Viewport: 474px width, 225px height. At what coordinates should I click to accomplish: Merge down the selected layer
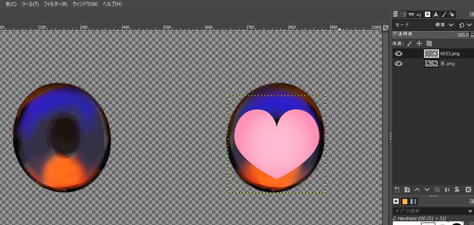pyautogui.click(x=447, y=190)
